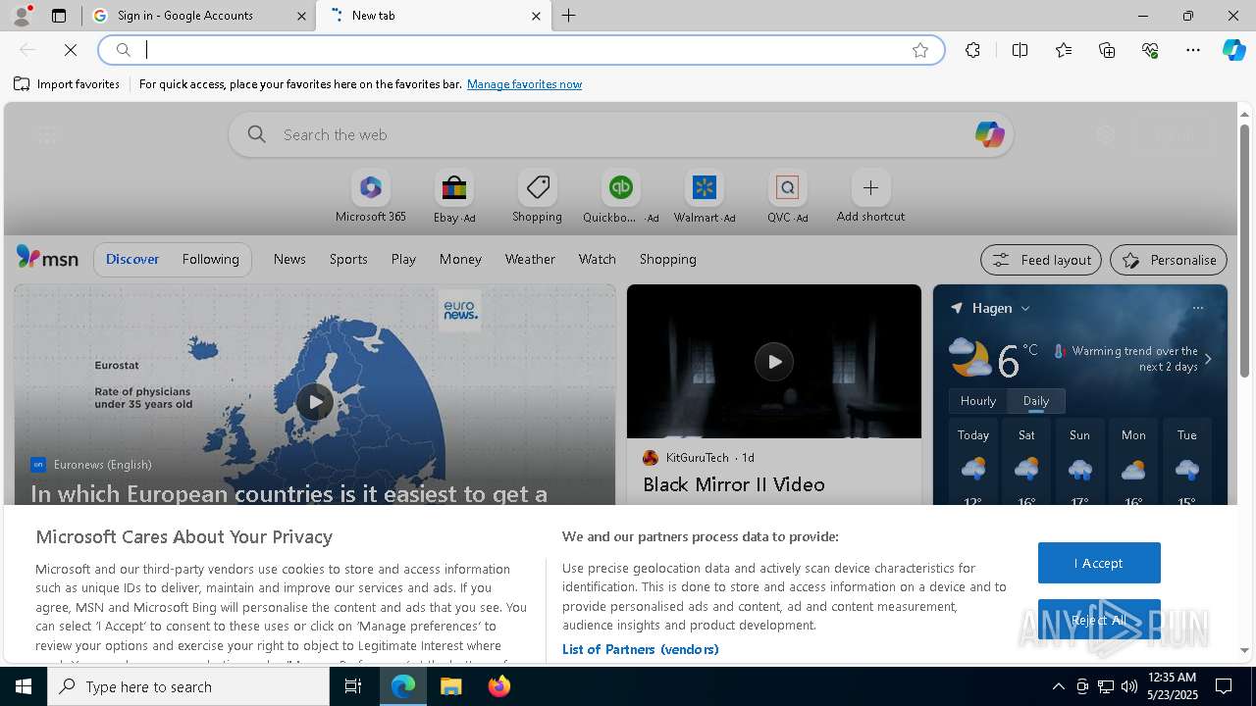Image resolution: width=1256 pixels, height=706 pixels.
Task: Open Task View on the taskbar
Action: click(x=353, y=686)
